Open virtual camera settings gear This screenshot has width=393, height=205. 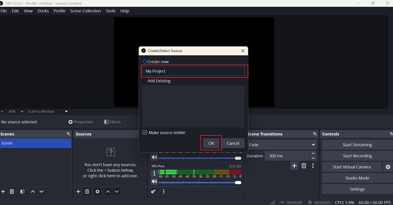point(388,167)
